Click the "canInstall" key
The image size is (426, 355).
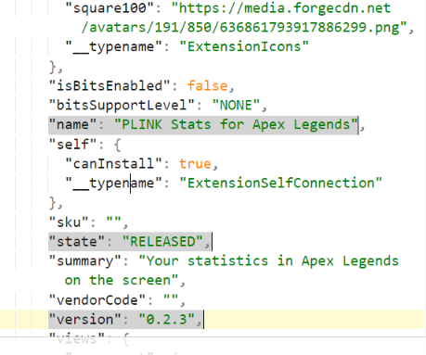click(x=113, y=164)
